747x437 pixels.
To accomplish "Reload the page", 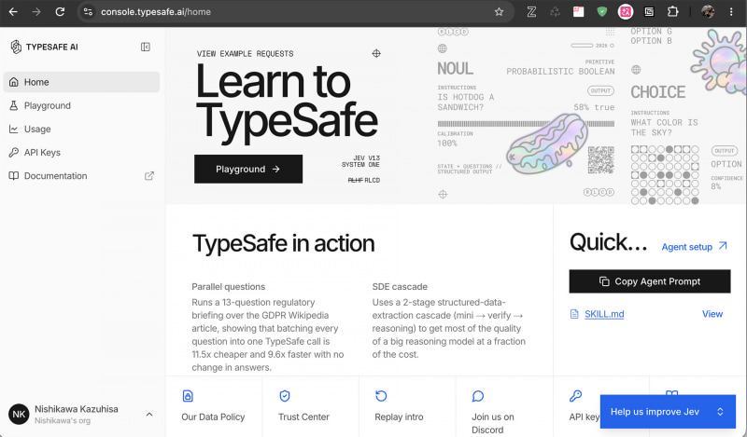I will (60, 12).
